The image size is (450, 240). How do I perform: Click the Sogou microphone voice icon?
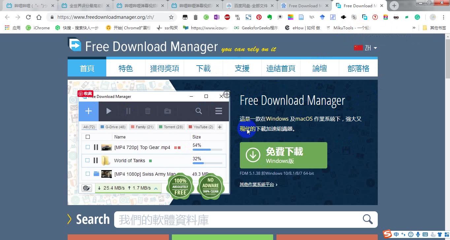(418, 234)
